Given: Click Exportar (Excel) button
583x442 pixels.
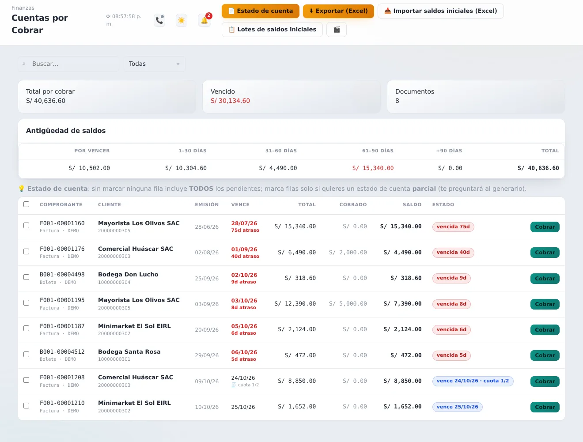Looking at the screenshot, I should coord(338,11).
